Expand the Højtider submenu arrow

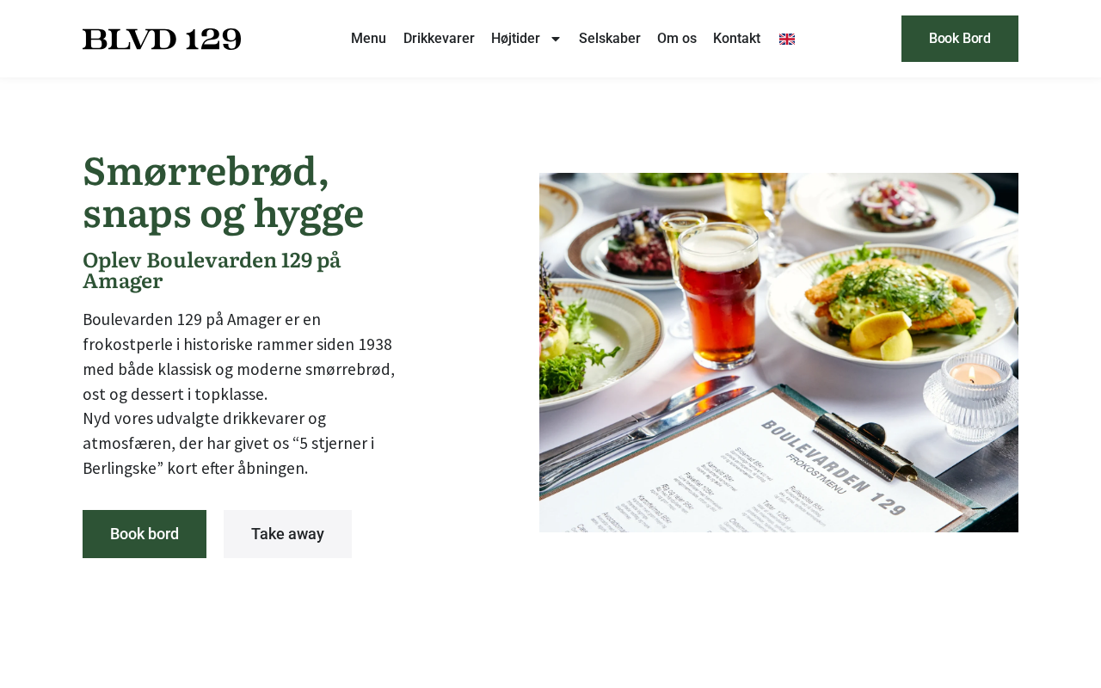coord(556,39)
